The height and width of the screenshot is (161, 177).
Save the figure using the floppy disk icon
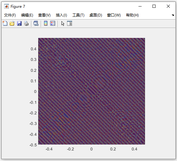tap(19, 24)
